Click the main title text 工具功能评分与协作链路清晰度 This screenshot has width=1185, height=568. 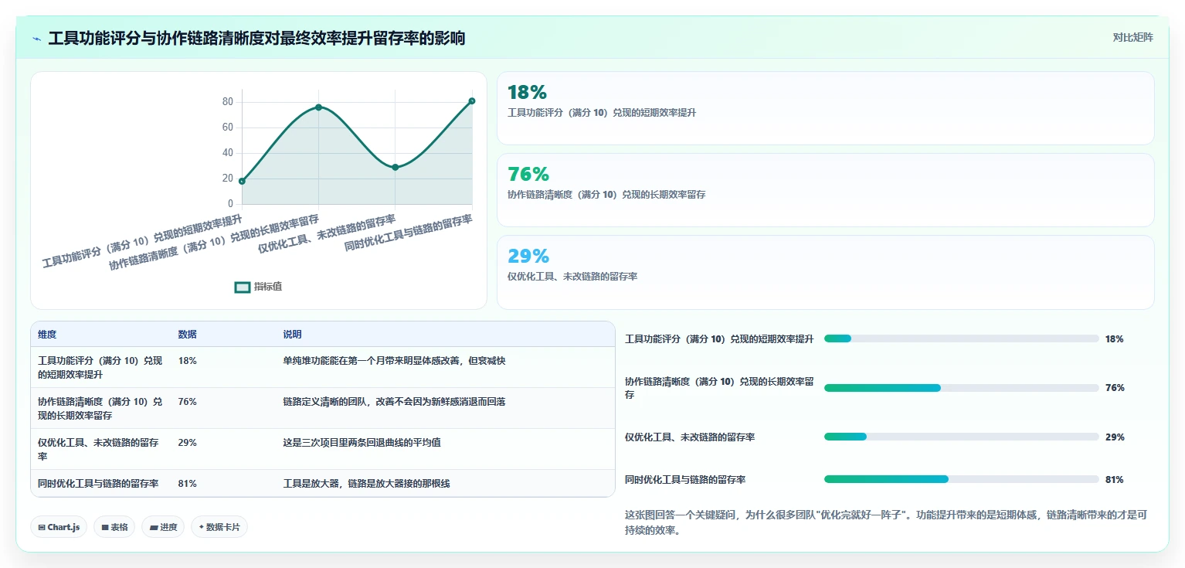tap(256, 39)
